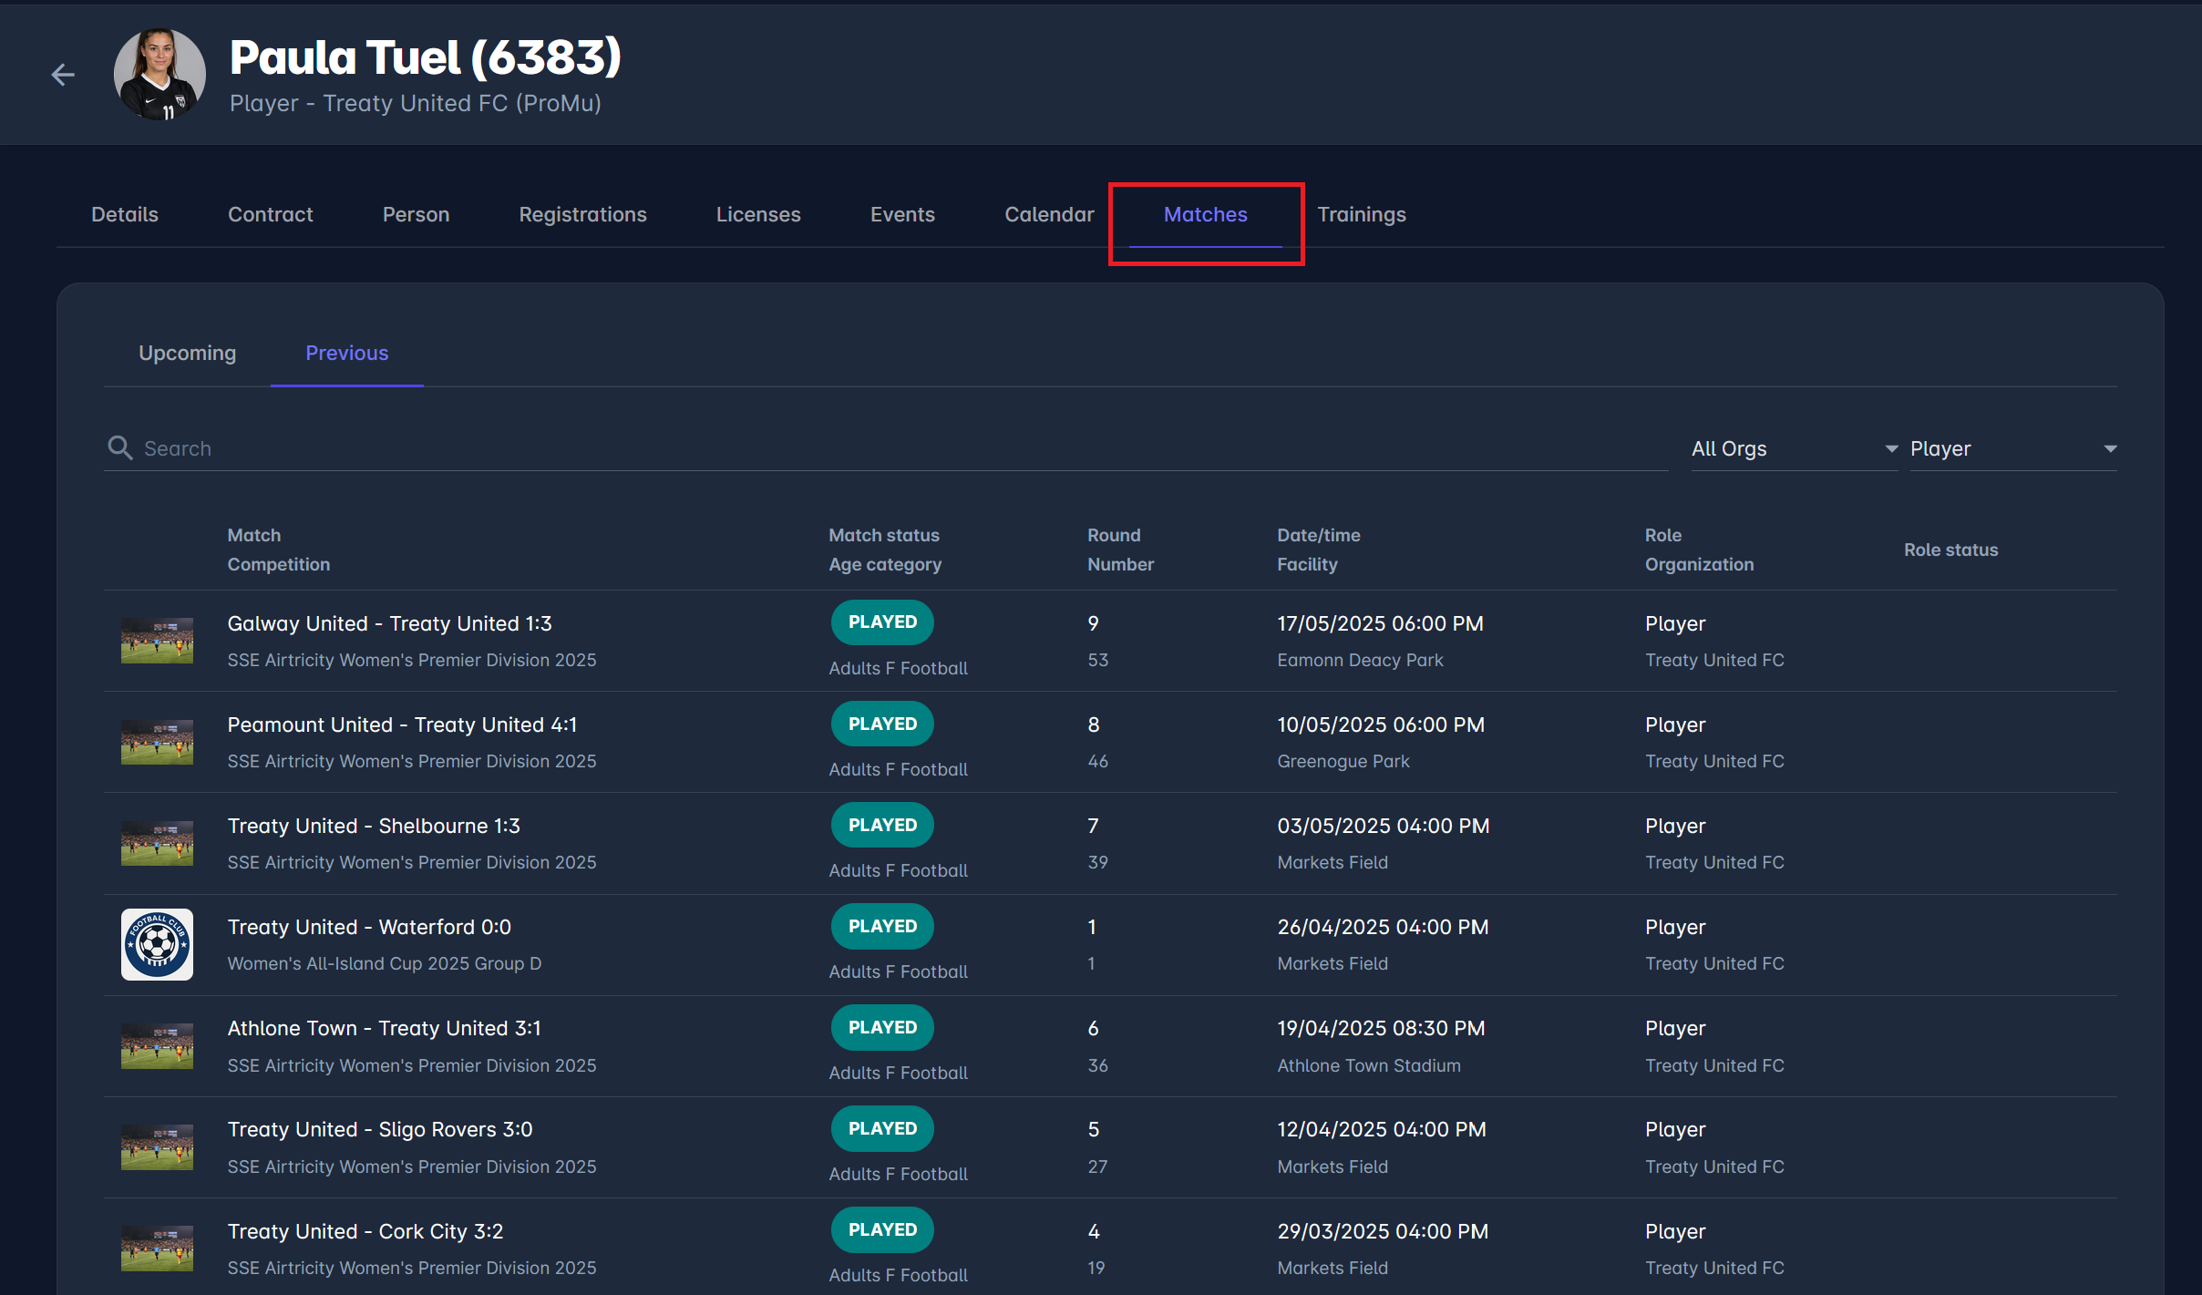Image resolution: width=2202 pixels, height=1295 pixels.
Task: Open the Athlone Town match thumbnail
Action: tap(157, 1045)
